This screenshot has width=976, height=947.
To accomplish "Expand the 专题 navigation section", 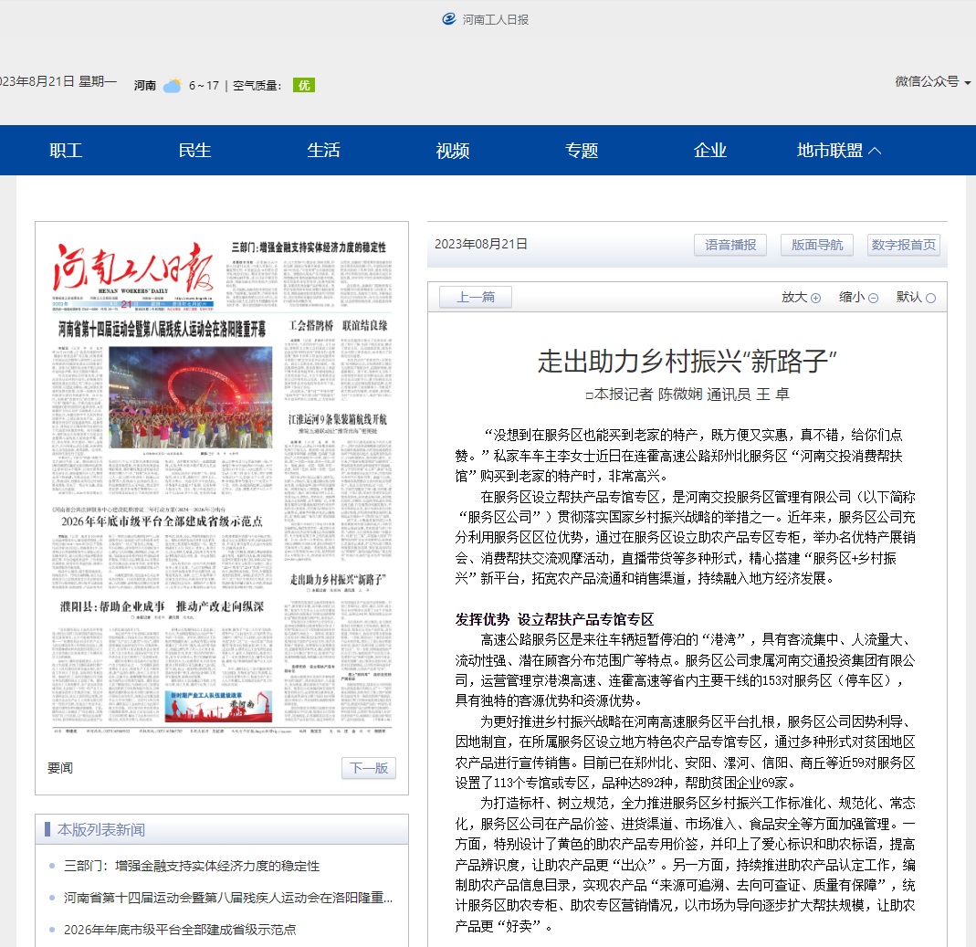I will pyautogui.click(x=582, y=150).
